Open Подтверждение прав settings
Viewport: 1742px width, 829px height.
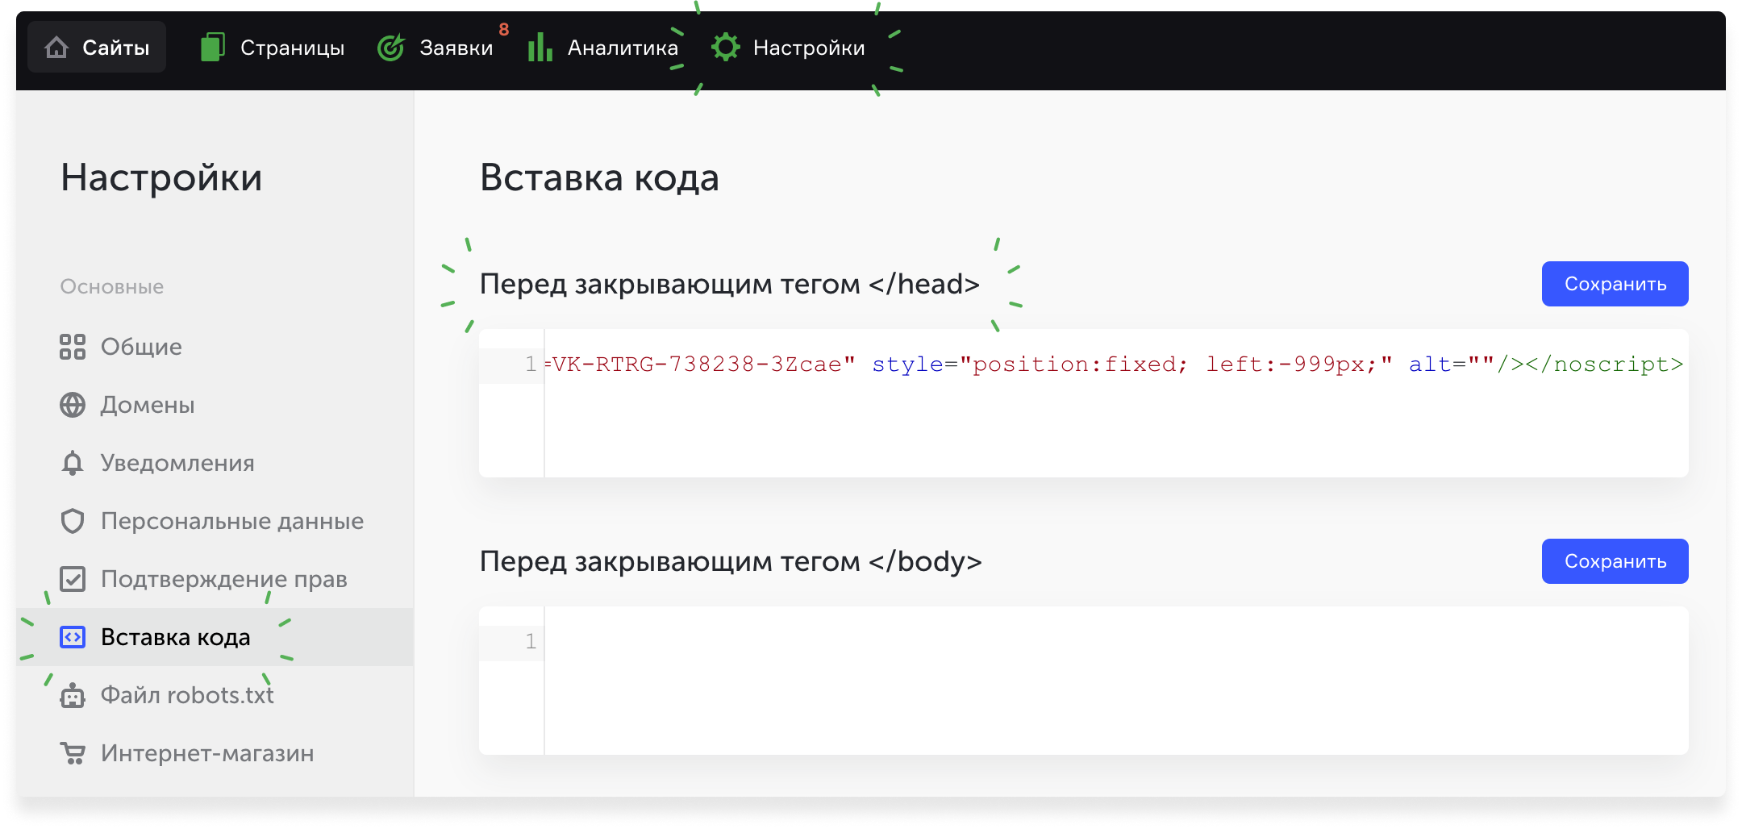(215, 579)
